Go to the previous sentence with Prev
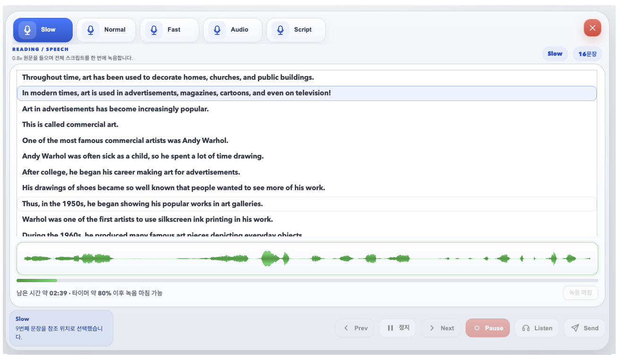Viewport: 619px width, 360px height. pos(355,328)
